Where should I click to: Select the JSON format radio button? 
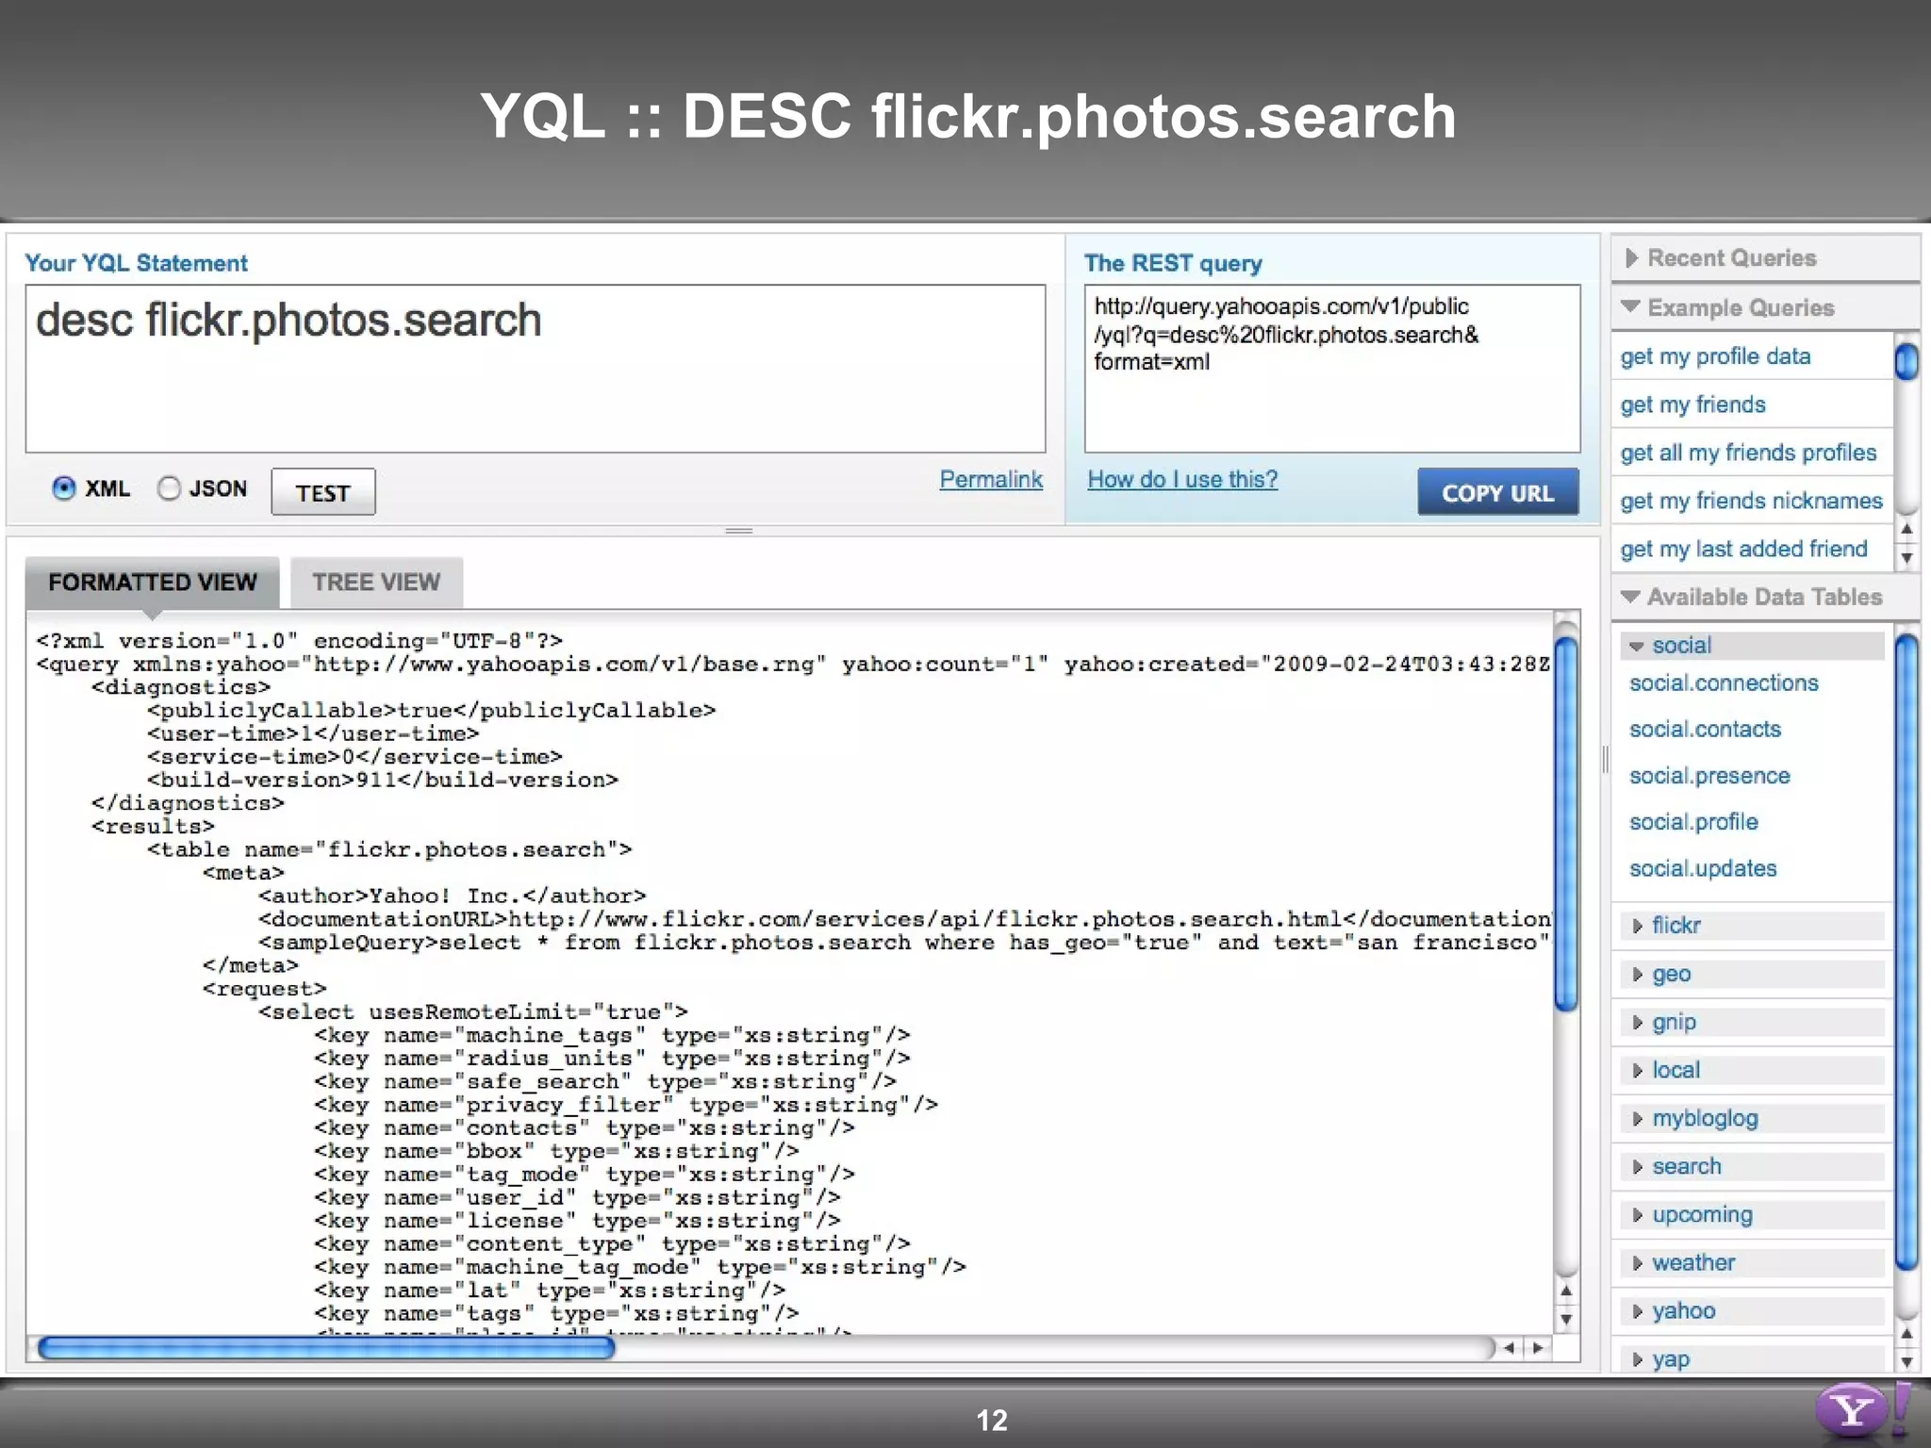[170, 488]
